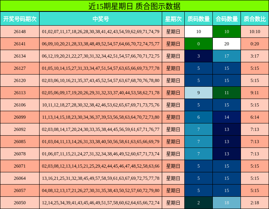269x209 pixels.
Task: Click winning numbers for draw 26050
Action: coord(101,203)
